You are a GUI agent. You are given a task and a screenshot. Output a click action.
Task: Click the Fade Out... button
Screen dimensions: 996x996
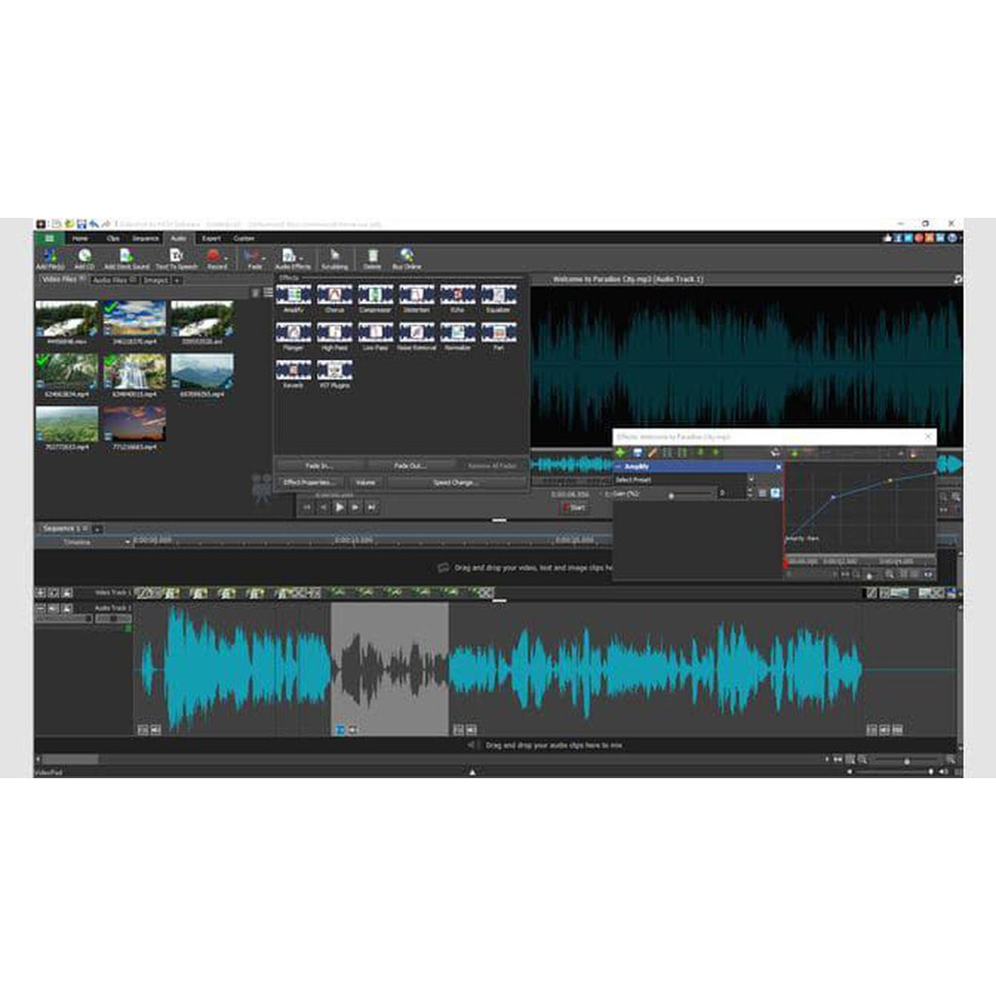point(409,466)
